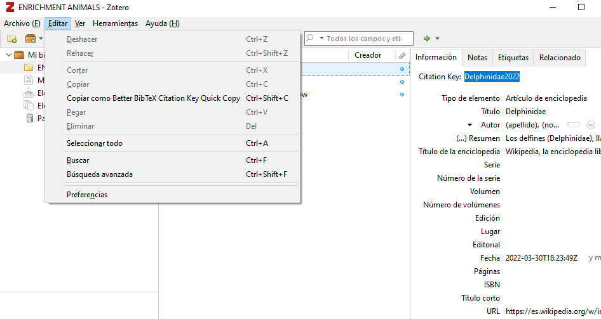Click the Fecha value 2022-03-30T18:23:49Z
The width and height of the screenshot is (601, 319).
coord(541,258)
